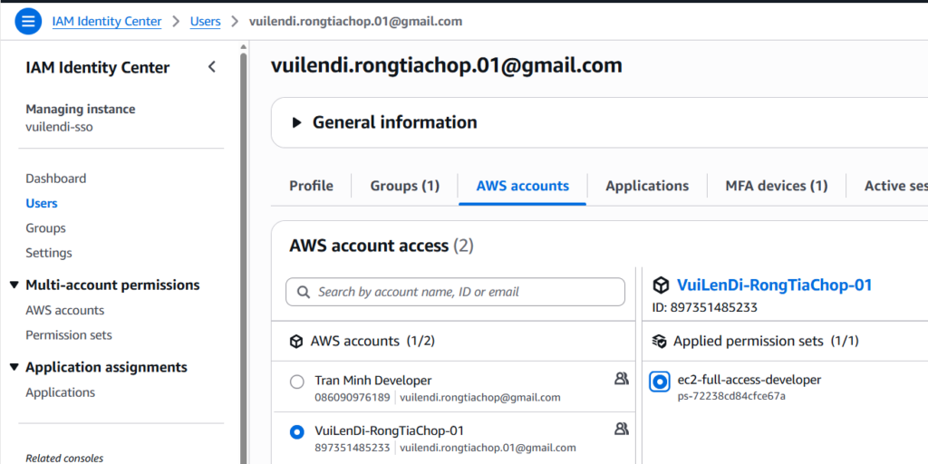Screen dimensions: 928x464
Task: Click the ec2-full-access-developer permission set name
Action: 749,380
